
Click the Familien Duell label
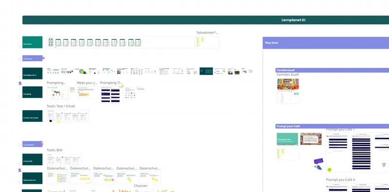(x=288, y=75)
